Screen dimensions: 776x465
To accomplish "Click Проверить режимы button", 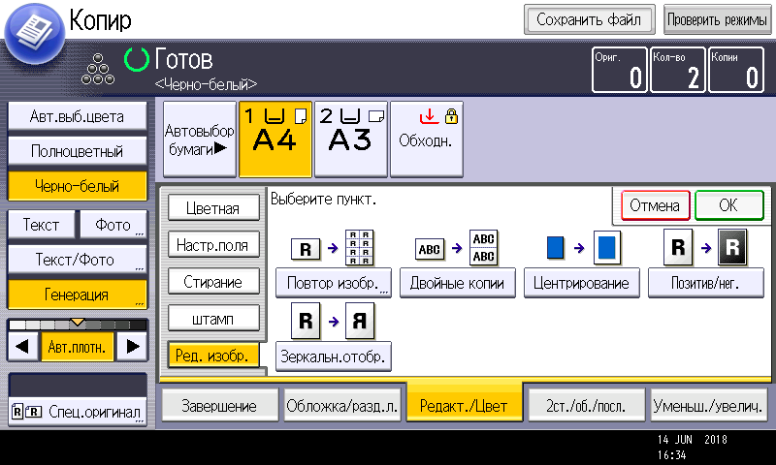I will 717,19.
